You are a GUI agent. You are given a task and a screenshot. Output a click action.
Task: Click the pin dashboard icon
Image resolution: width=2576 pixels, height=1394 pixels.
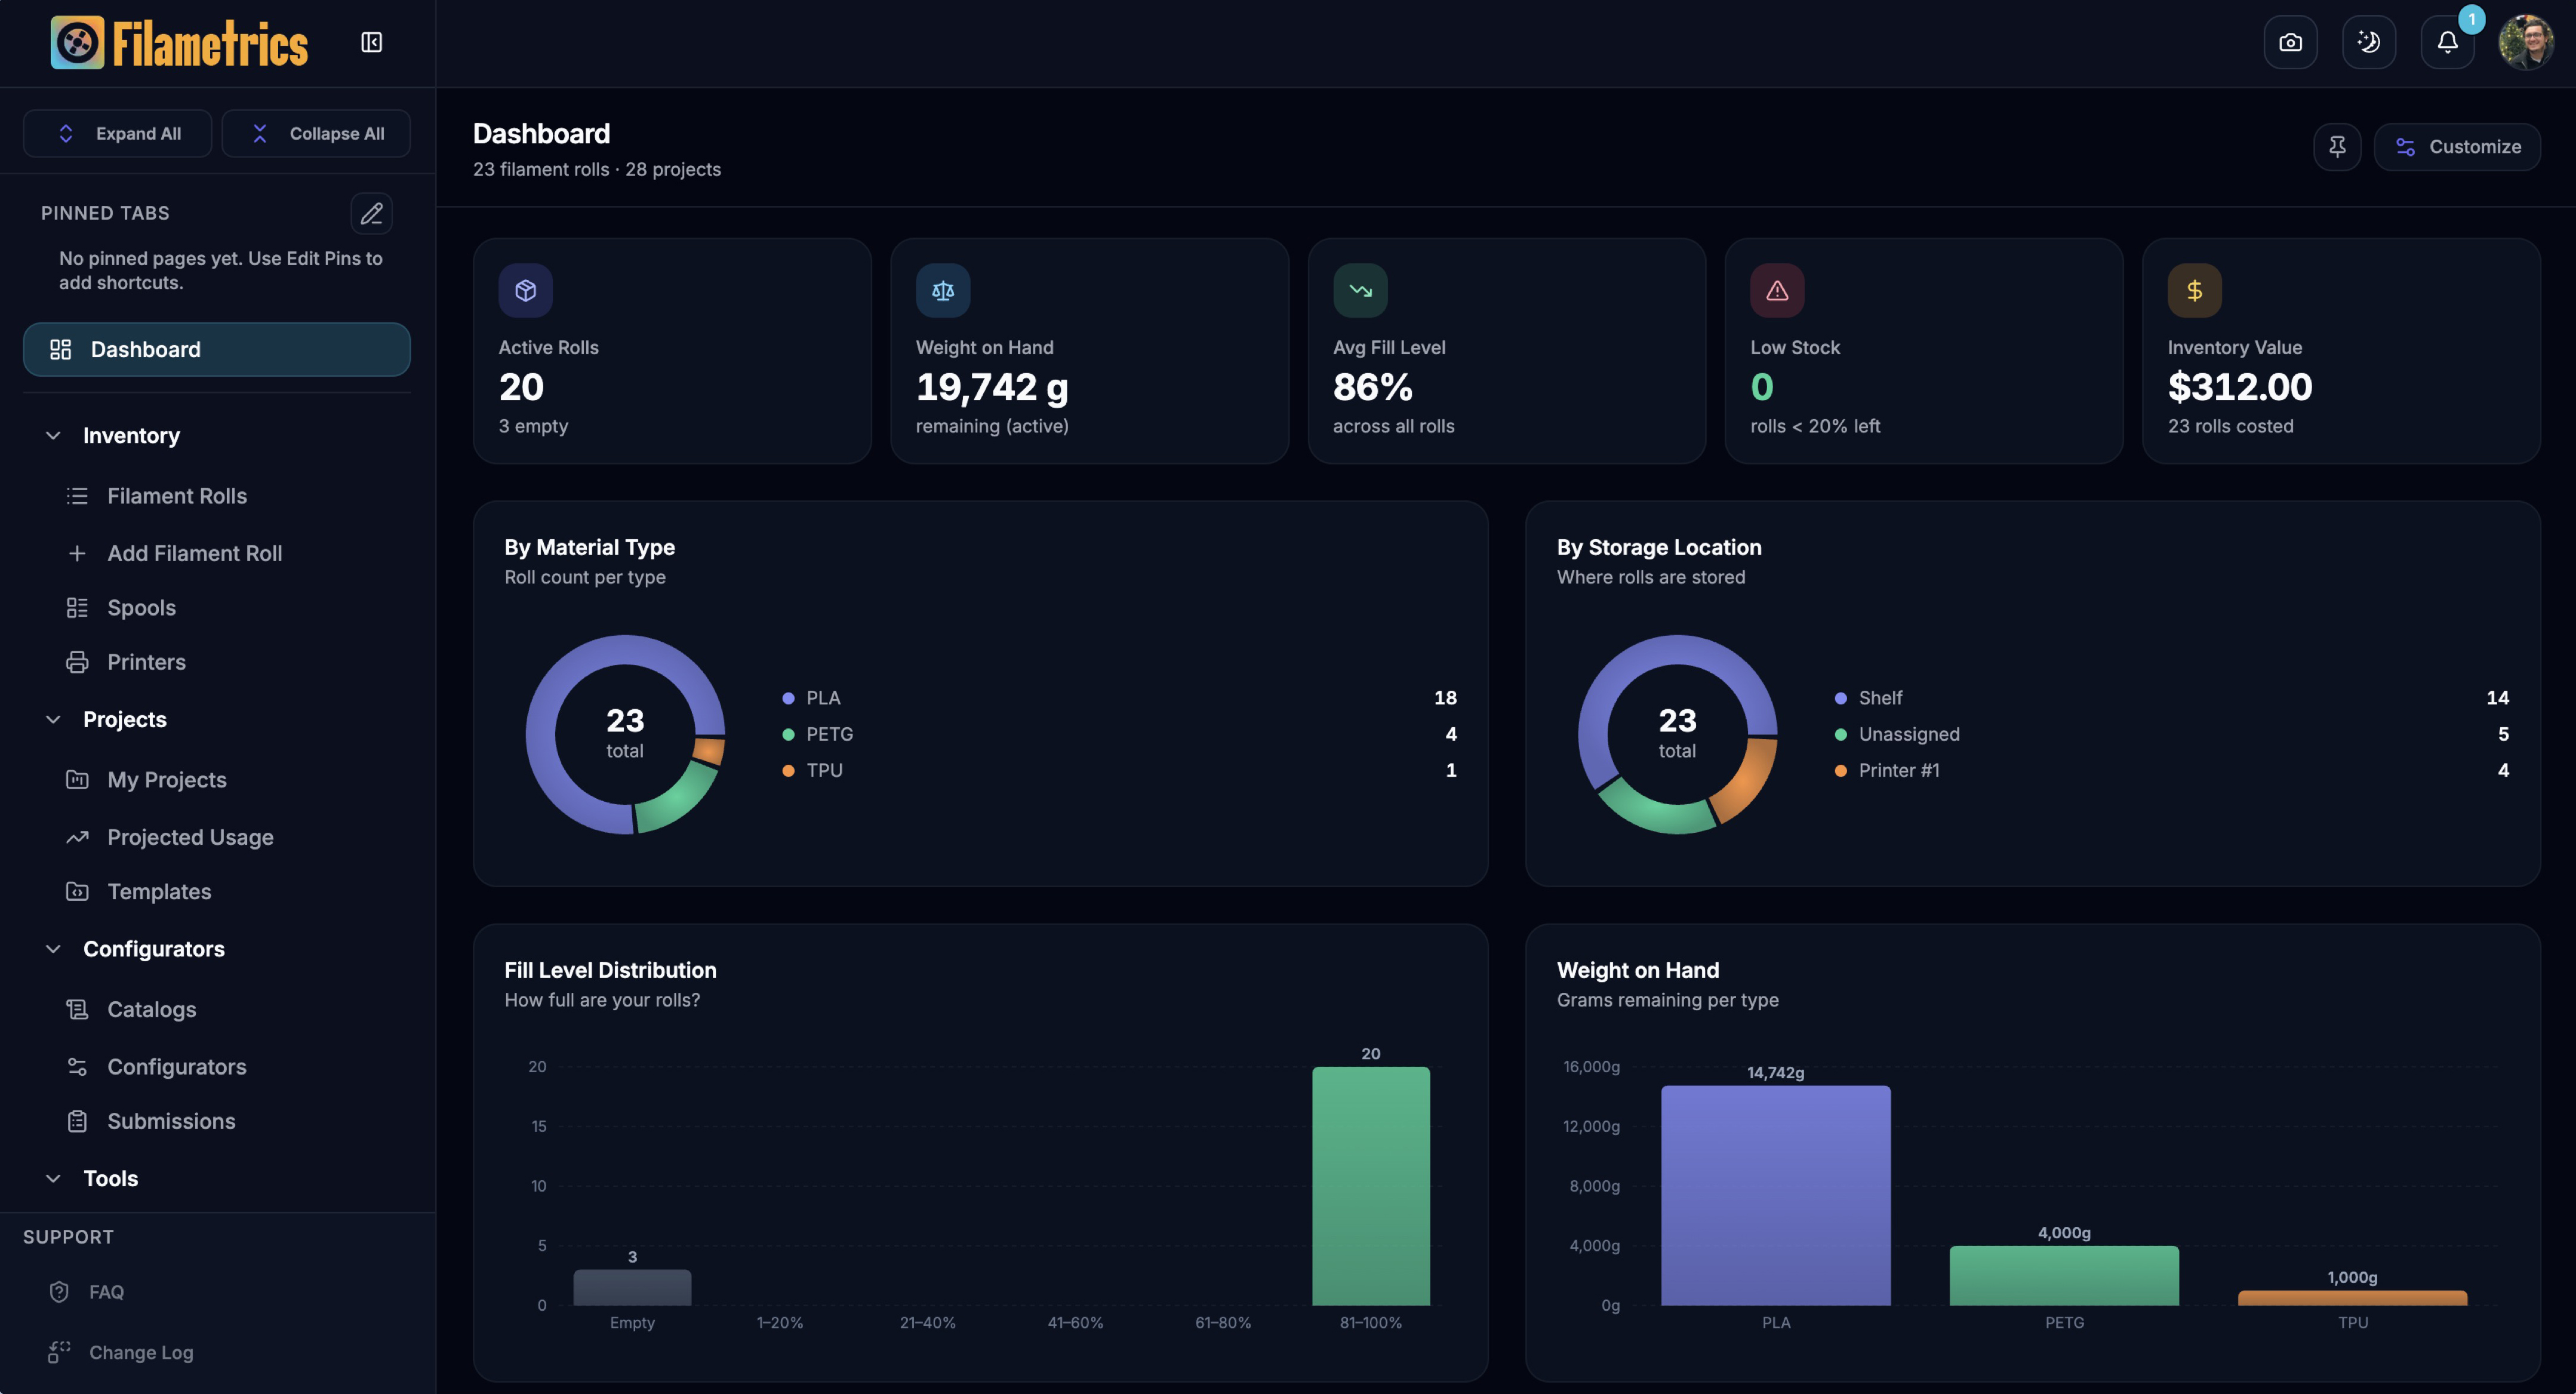pyautogui.click(x=2337, y=147)
